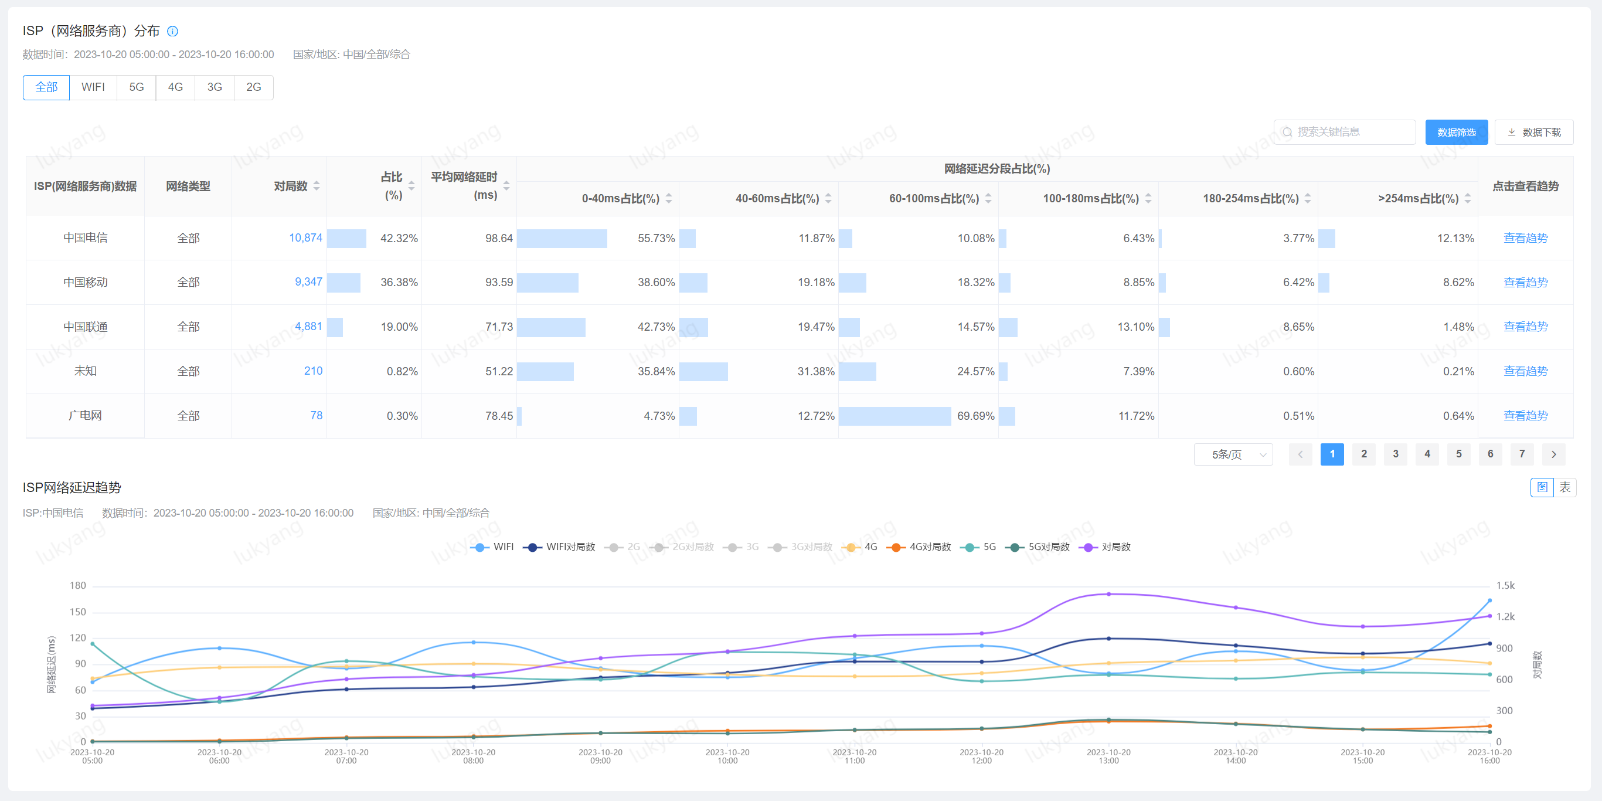
Task: Sort by 60-100ms占比 column arrows
Action: point(988,198)
